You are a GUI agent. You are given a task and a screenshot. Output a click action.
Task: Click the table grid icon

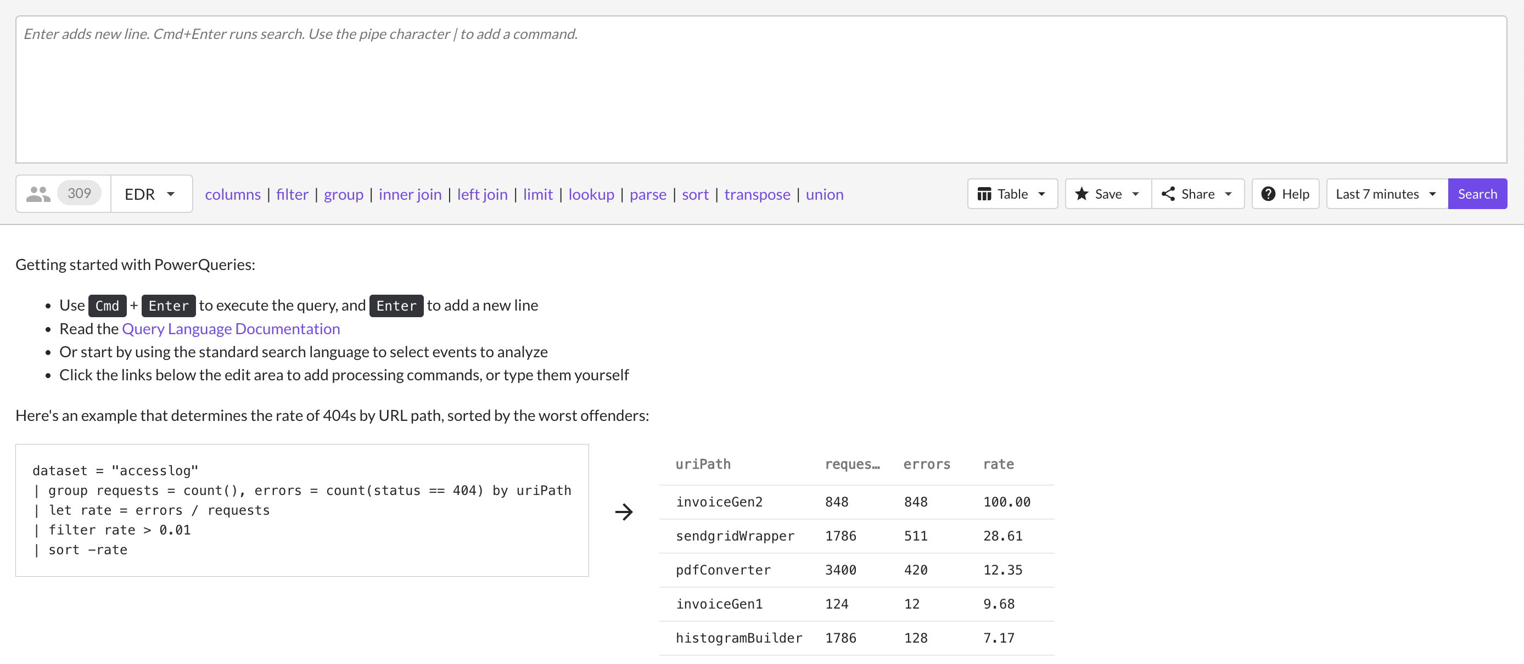point(984,194)
